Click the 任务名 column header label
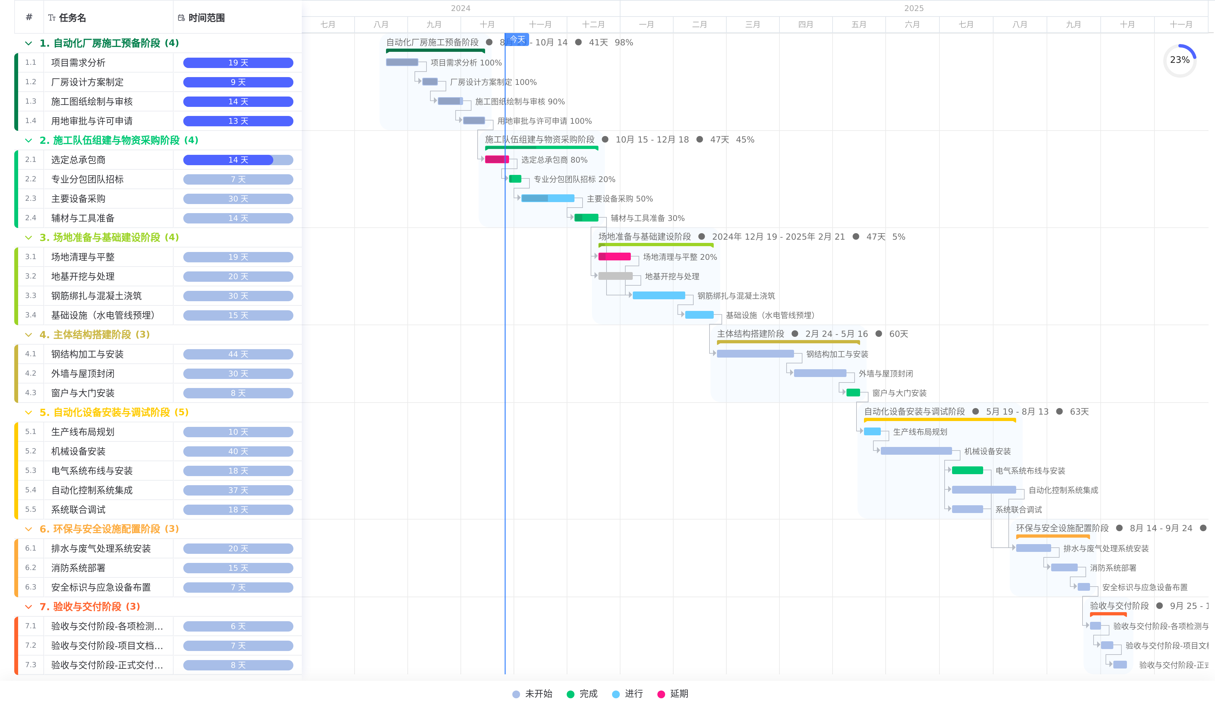The width and height of the screenshot is (1215, 708). click(x=72, y=18)
